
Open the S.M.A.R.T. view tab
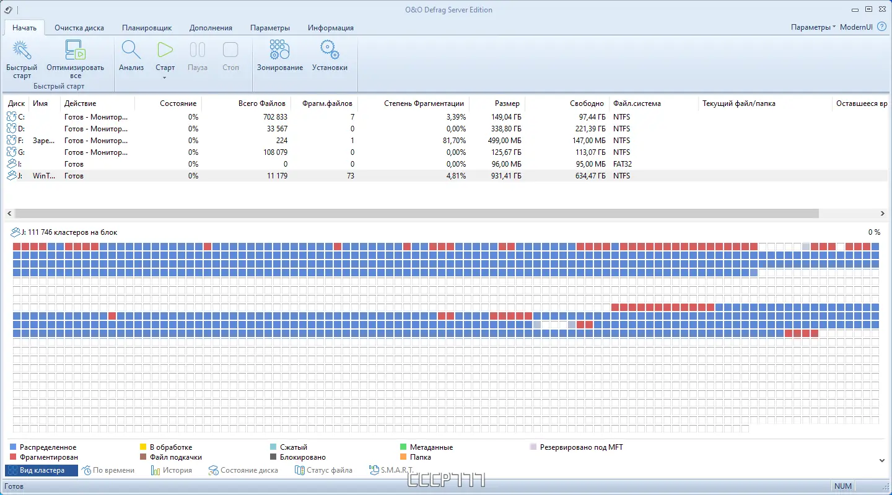pos(391,470)
